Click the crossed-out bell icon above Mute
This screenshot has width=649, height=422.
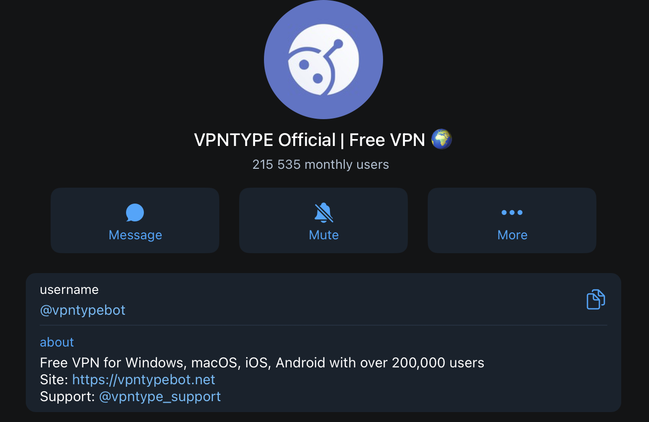[x=323, y=212]
